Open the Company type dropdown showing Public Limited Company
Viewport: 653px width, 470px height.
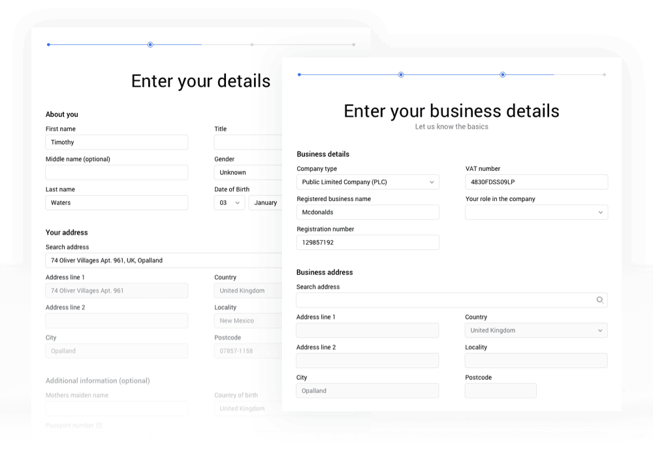(x=368, y=182)
